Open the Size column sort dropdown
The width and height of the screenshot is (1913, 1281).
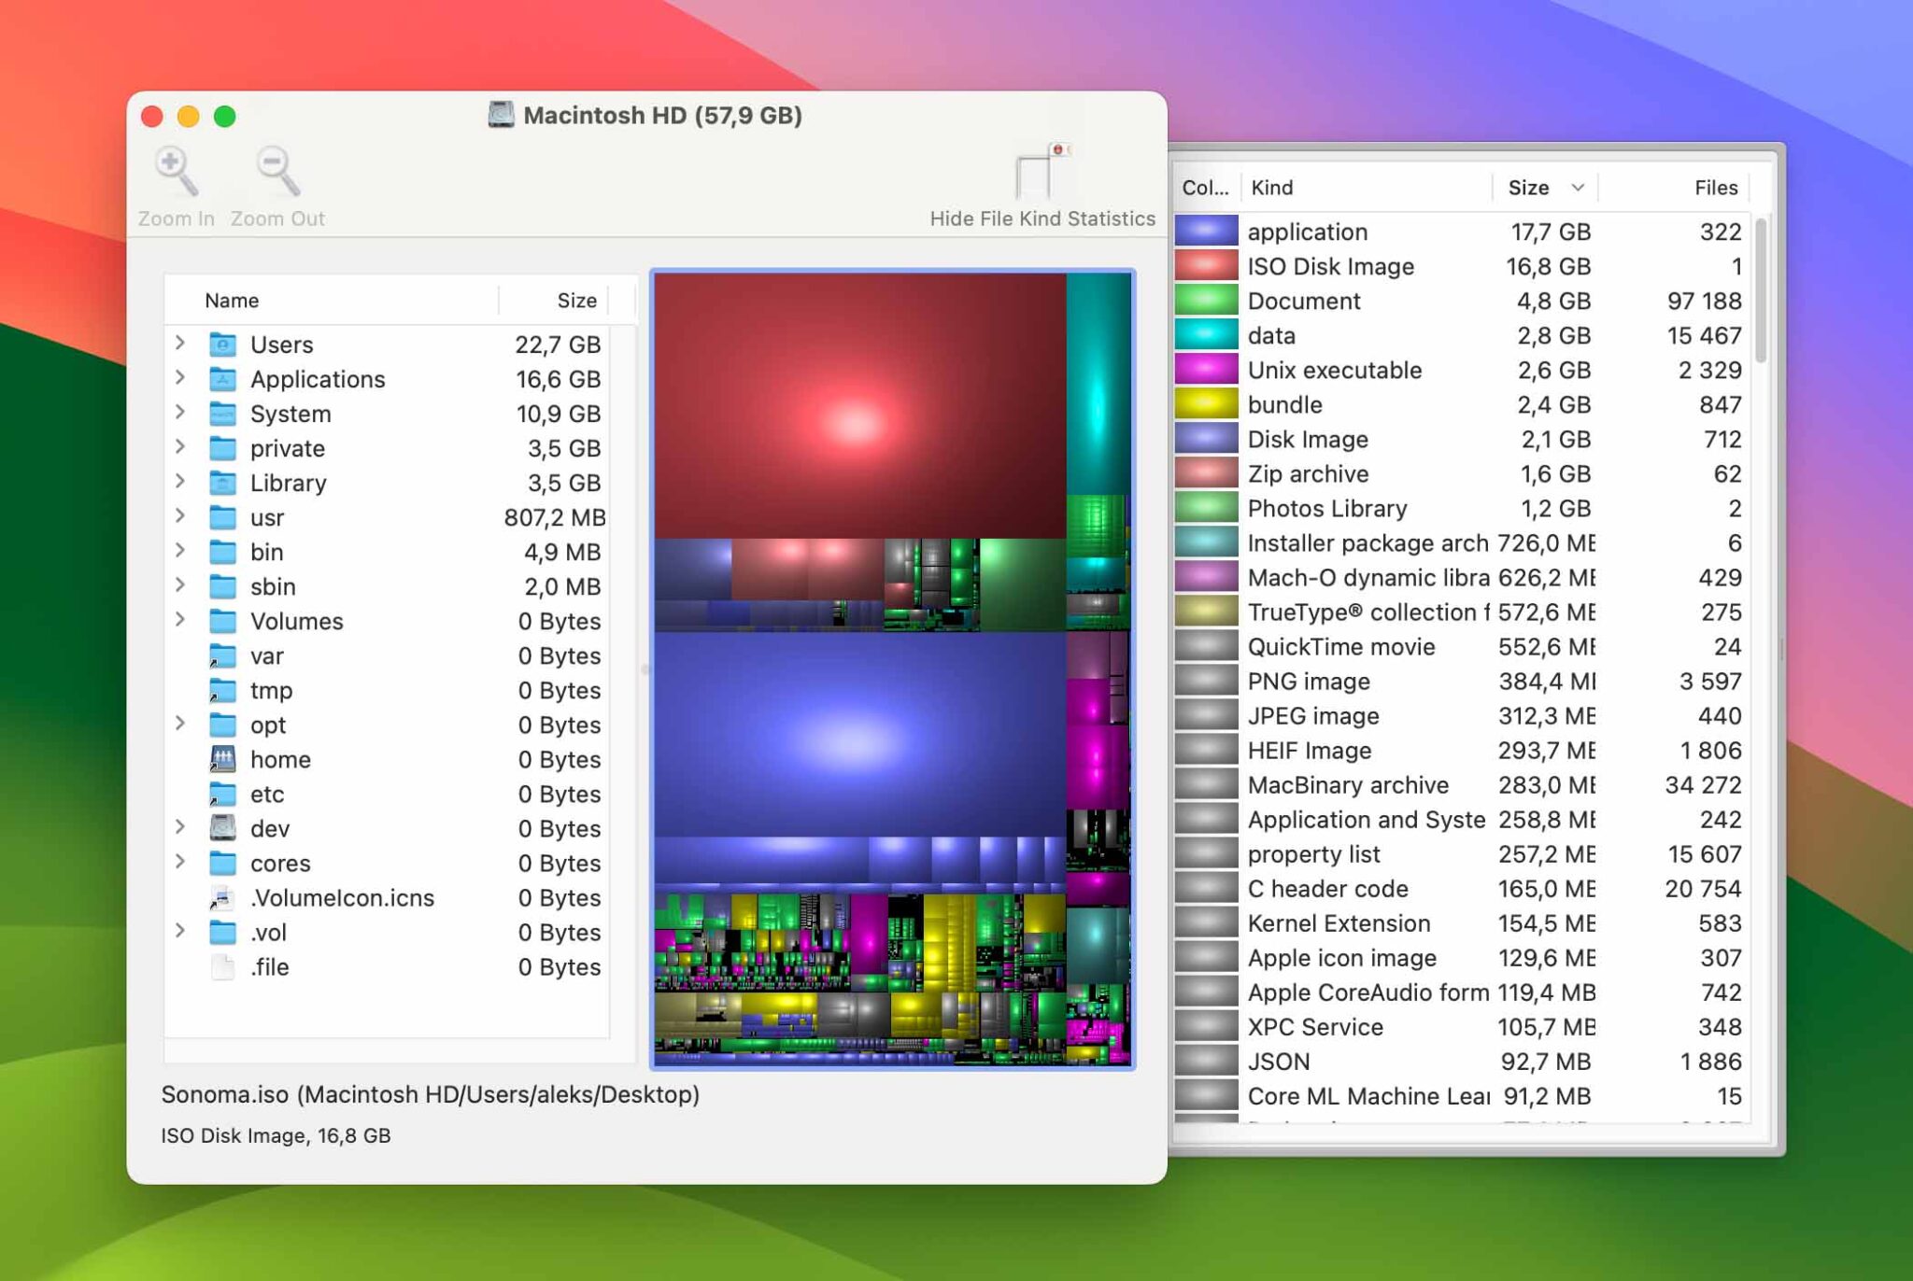click(1577, 187)
